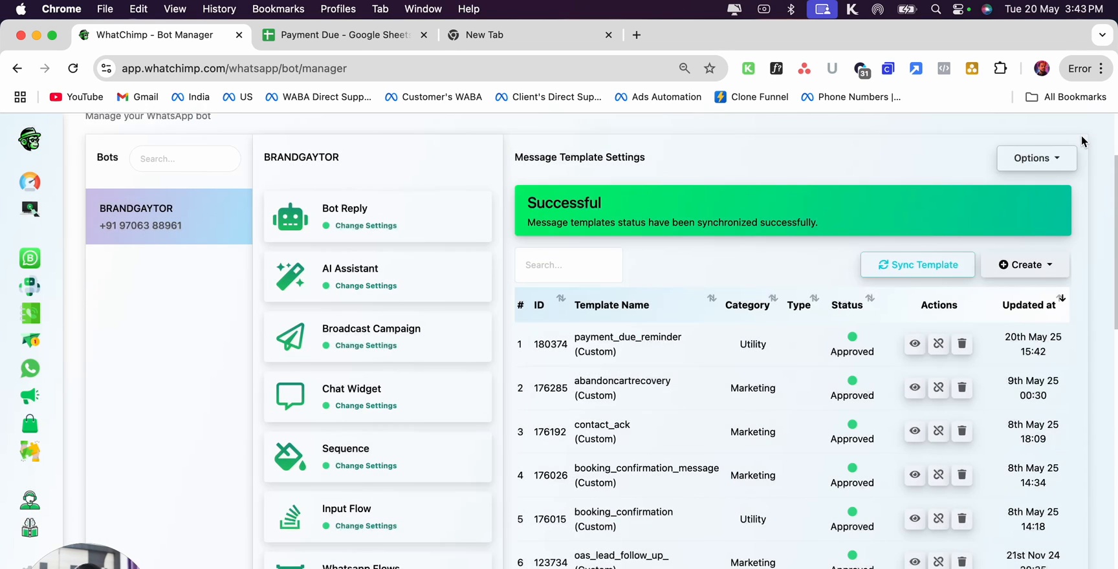Expand the Create dropdown button
The image size is (1118, 569).
tap(1025, 265)
